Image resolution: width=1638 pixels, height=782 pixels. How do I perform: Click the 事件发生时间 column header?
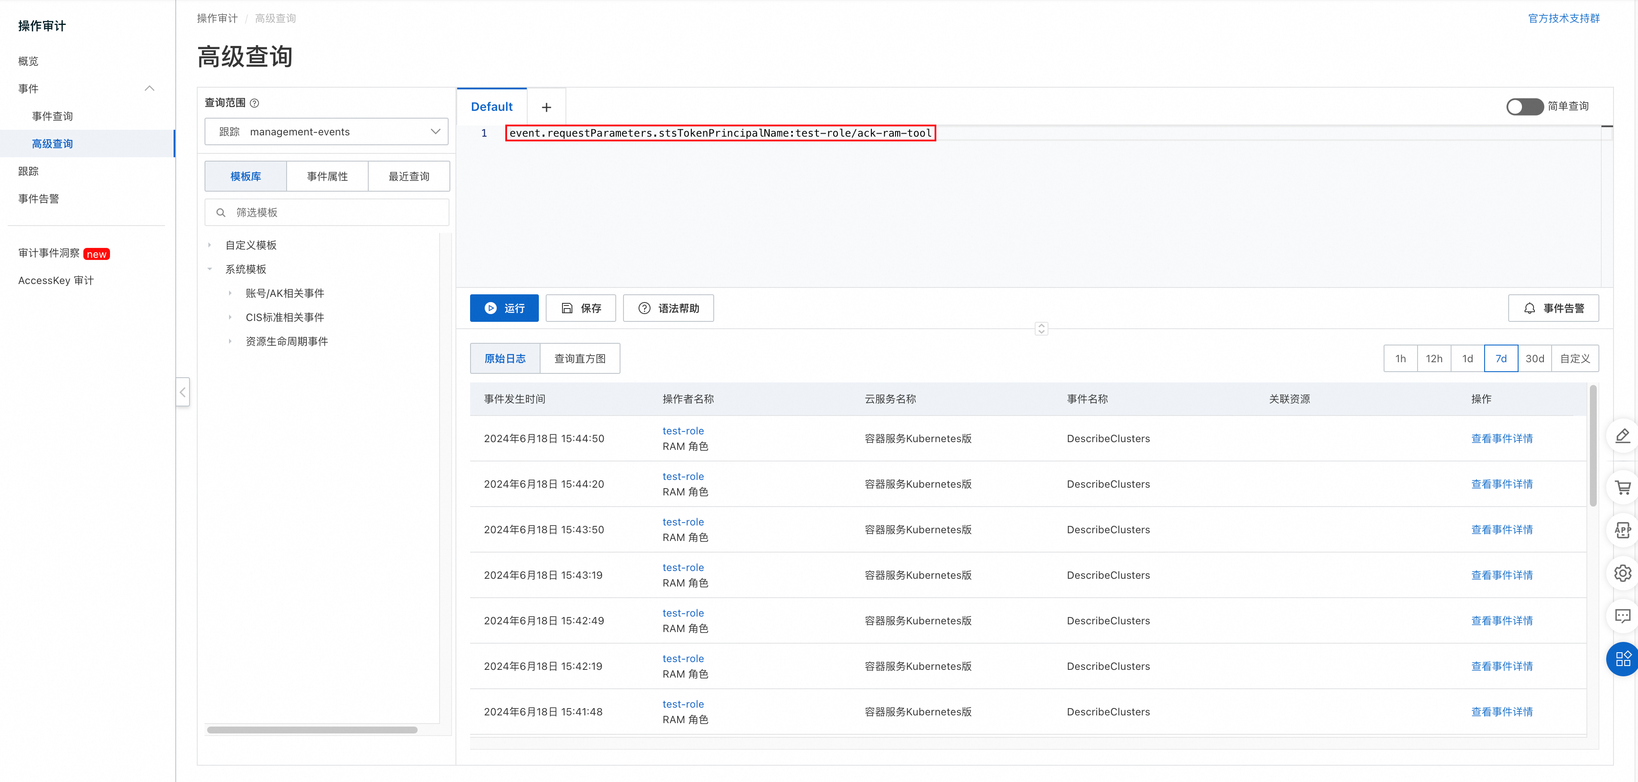pos(514,399)
